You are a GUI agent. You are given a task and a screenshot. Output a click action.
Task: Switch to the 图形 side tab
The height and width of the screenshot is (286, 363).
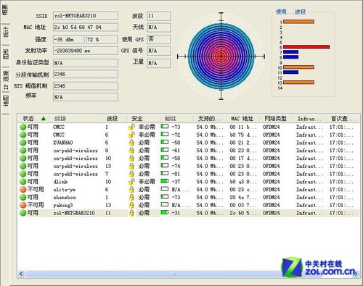click(x=6, y=54)
